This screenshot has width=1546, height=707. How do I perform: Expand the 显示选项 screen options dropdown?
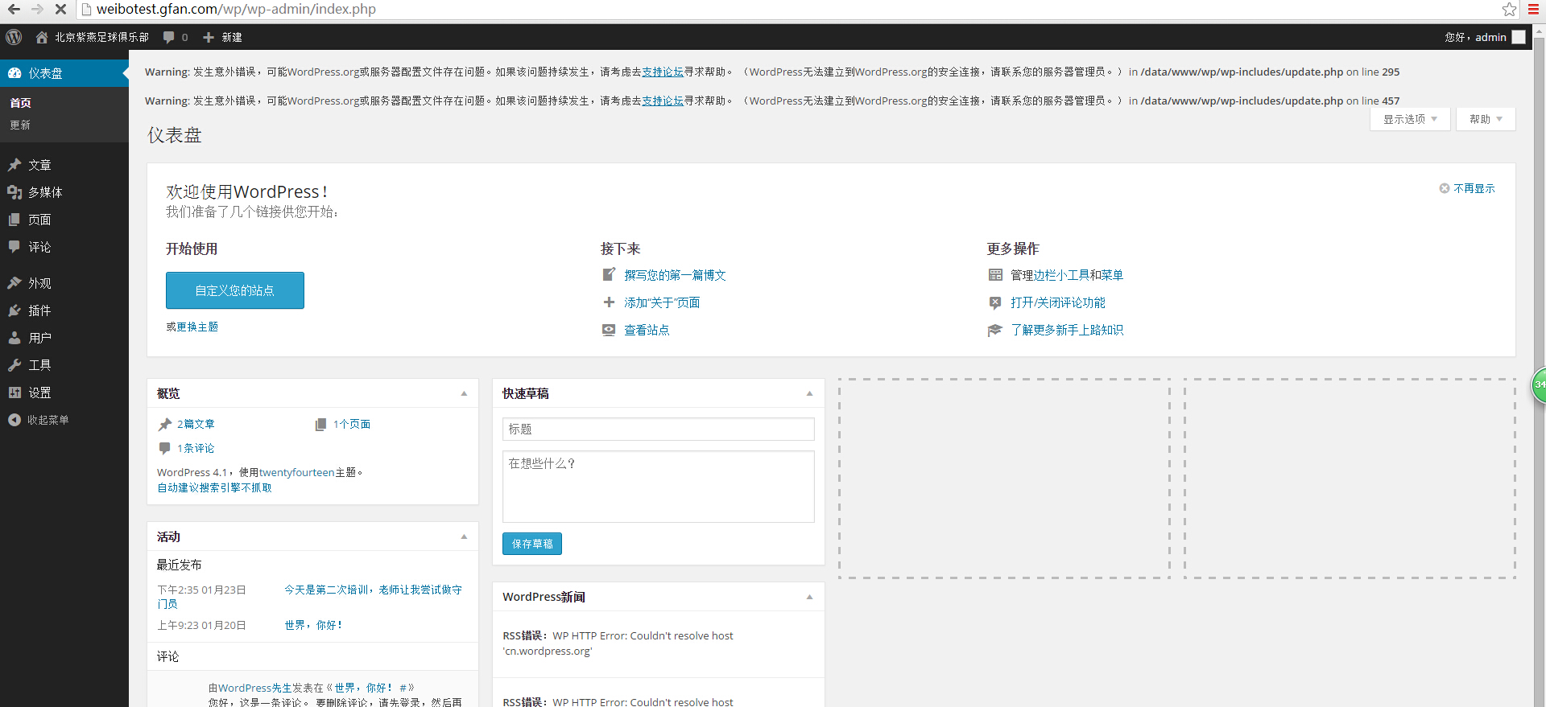1410,119
